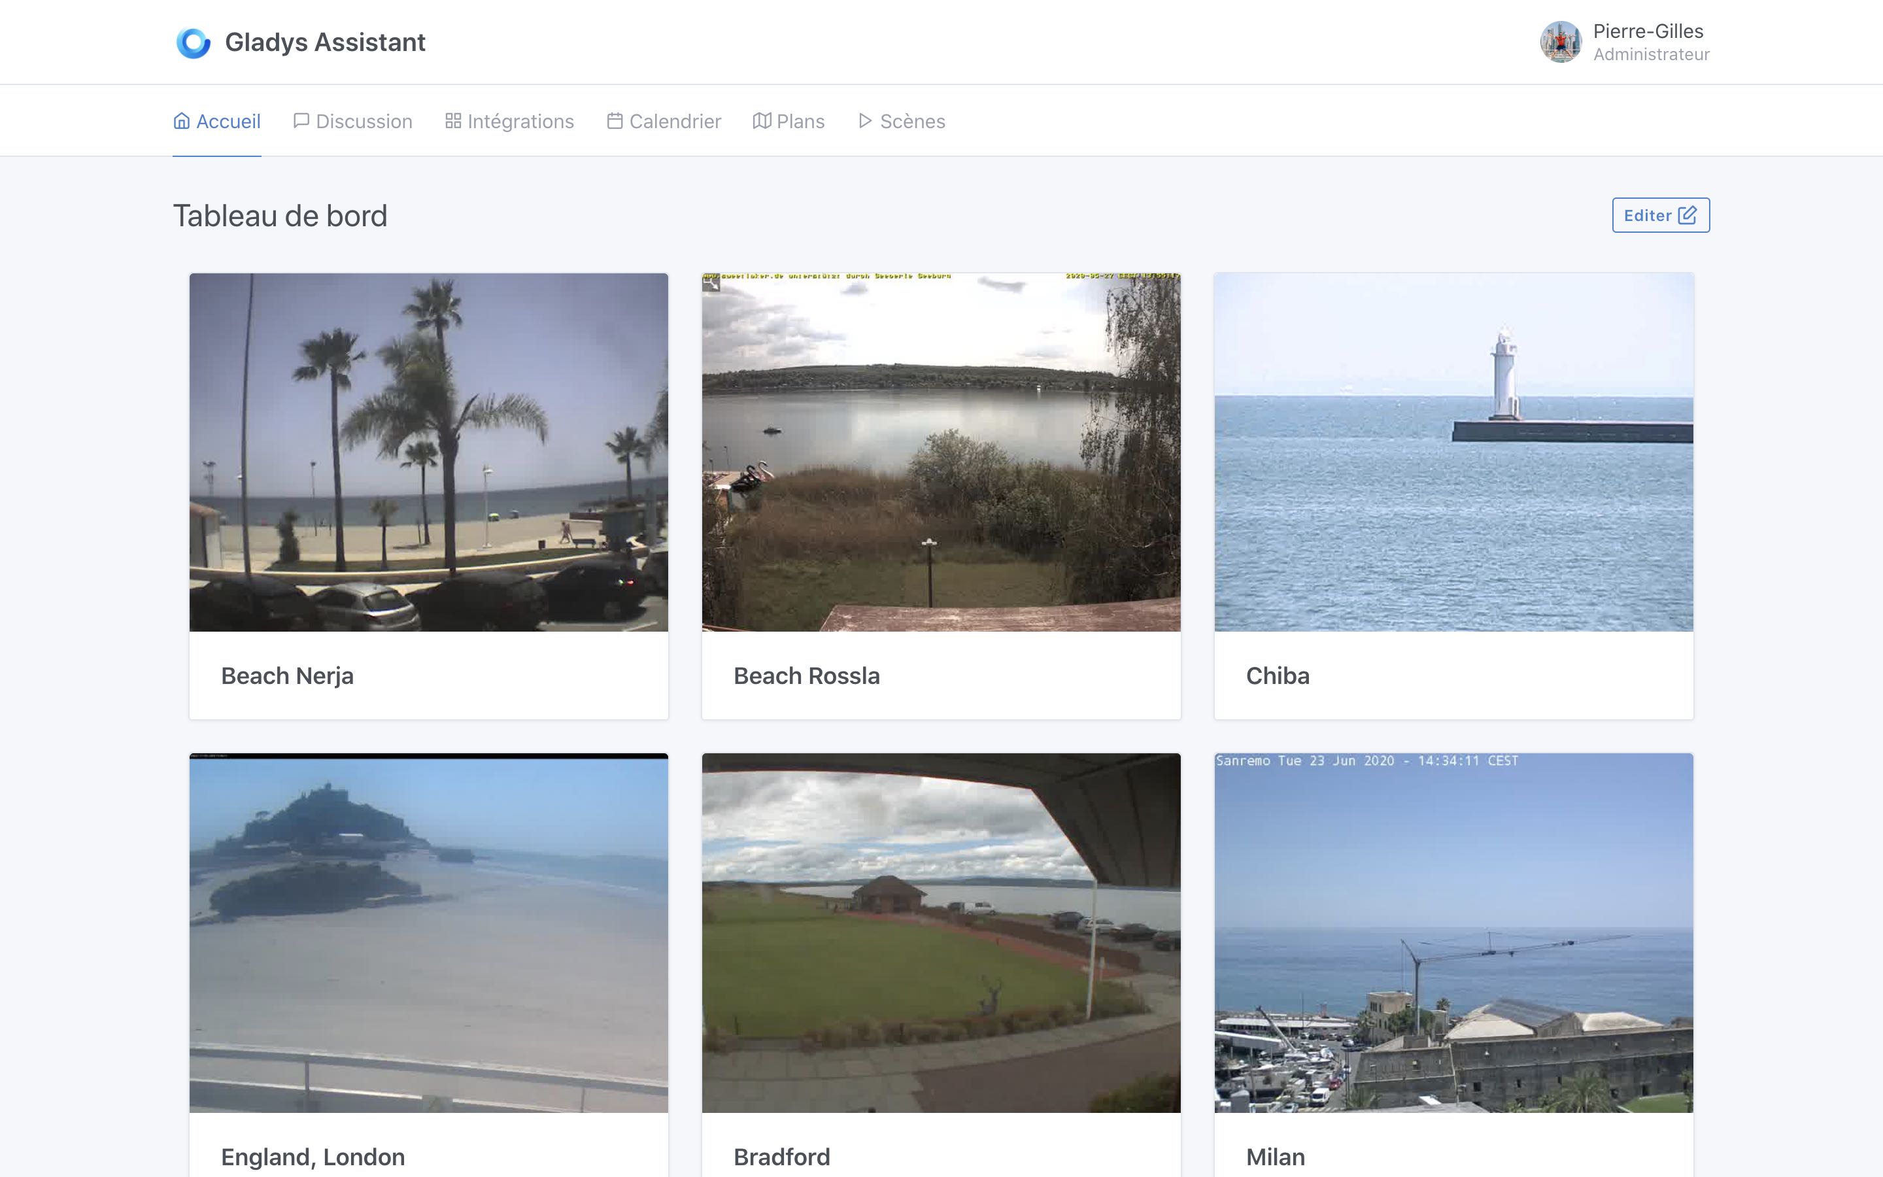Click the grid icon beside Intégrations

[x=454, y=121]
